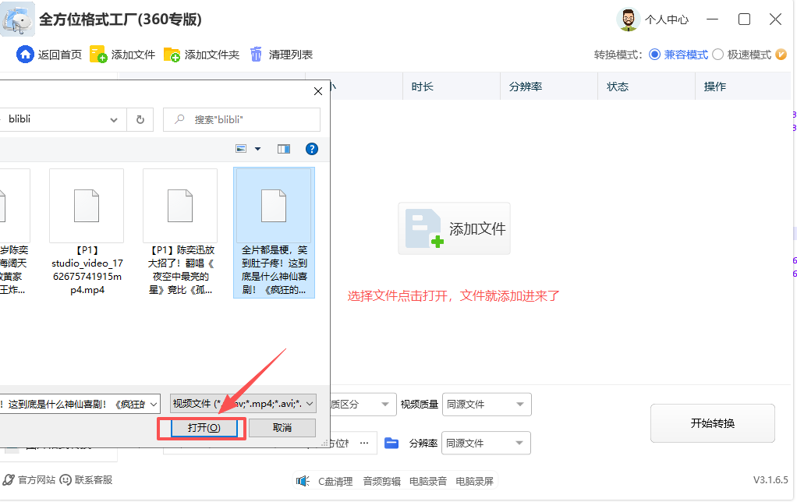Image resolution: width=797 pixels, height=502 pixels.
Task: Click the speaker icon next to C盘清理
Action: (x=303, y=481)
